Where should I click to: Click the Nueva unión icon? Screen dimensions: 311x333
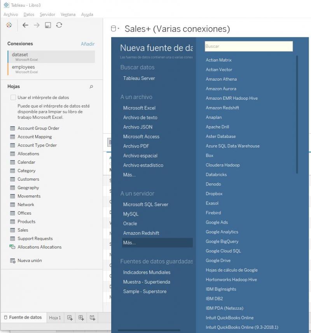tap(13, 261)
